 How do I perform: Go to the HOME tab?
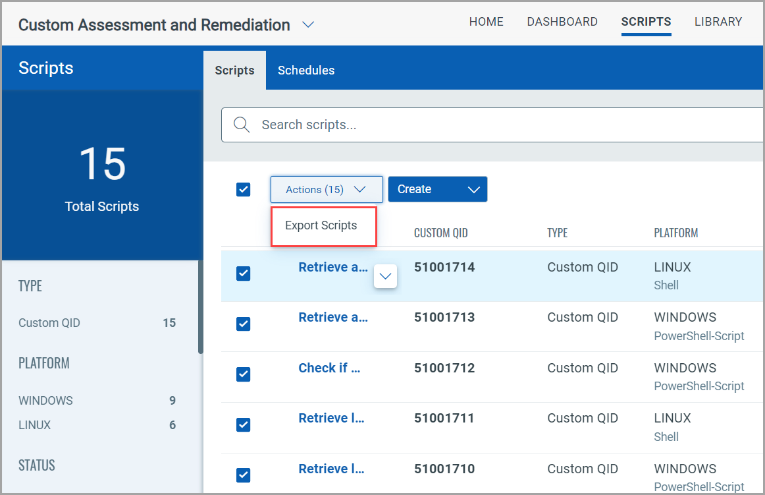click(486, 22)
